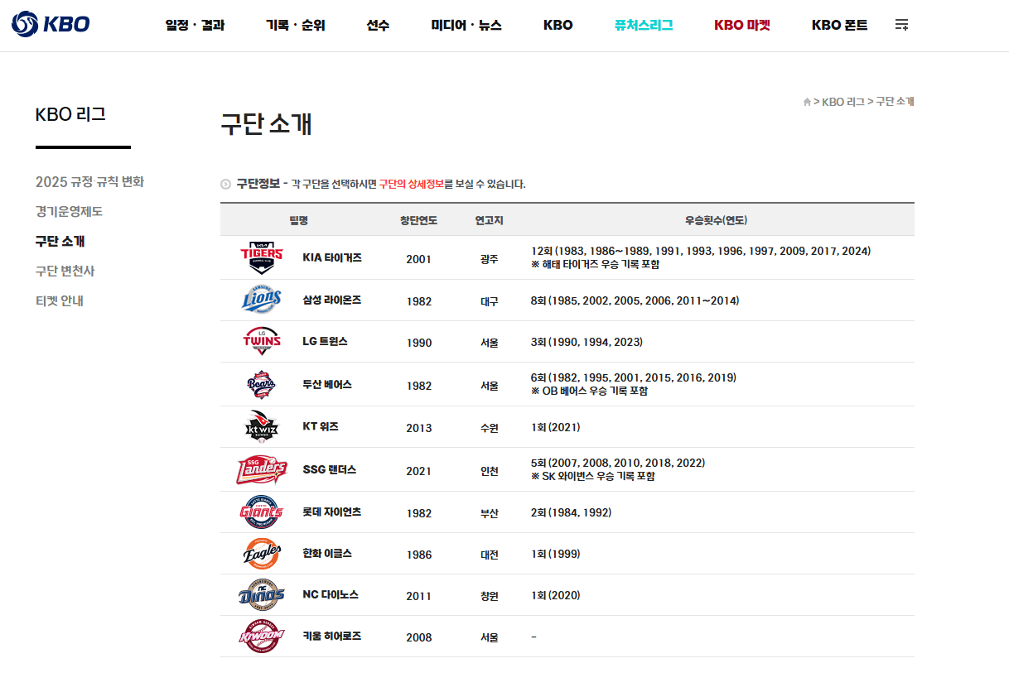The height and width of the screenshot is (692, 1009).
Task: Open the 선수 menu
Action: click(378, 25)
